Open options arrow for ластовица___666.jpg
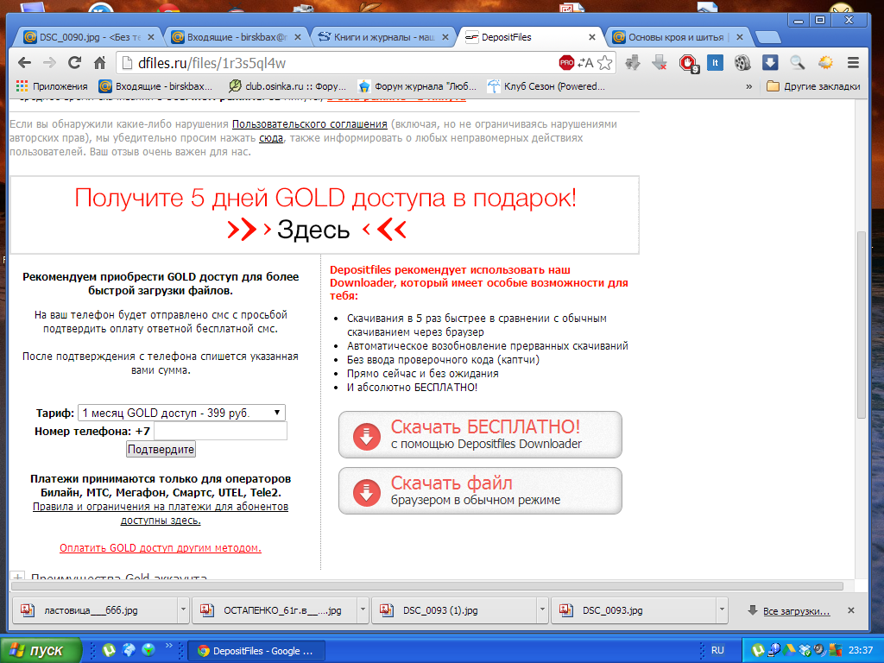This screenshot has width=884, height=663. [x=183, y=610]
